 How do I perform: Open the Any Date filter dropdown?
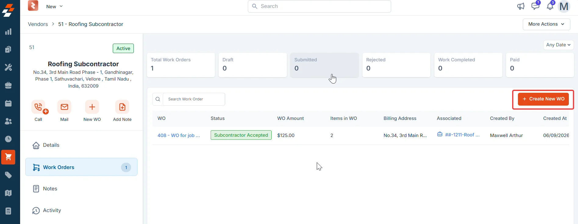pyautogui.click(x=558, y=45)
